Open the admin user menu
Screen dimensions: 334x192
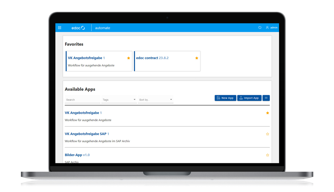(272, 27)
